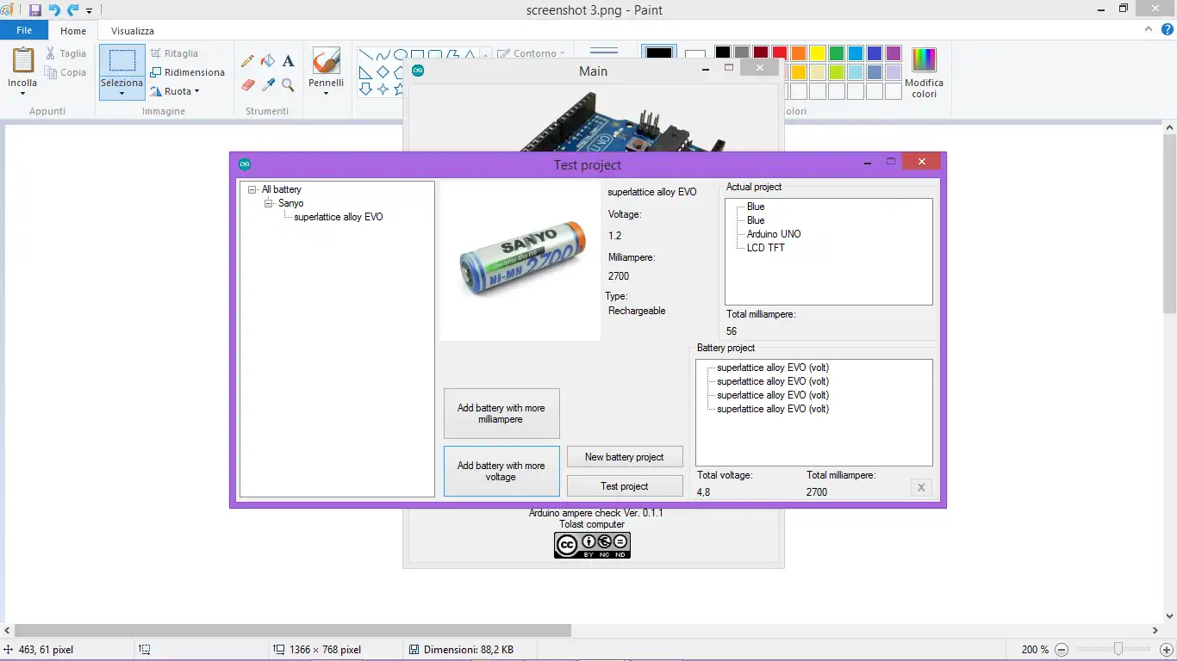The height and width of the screenshot is (661, 1177).
Task: Choose the Ritaglia crop tool
Action: [x=174, y=53]
